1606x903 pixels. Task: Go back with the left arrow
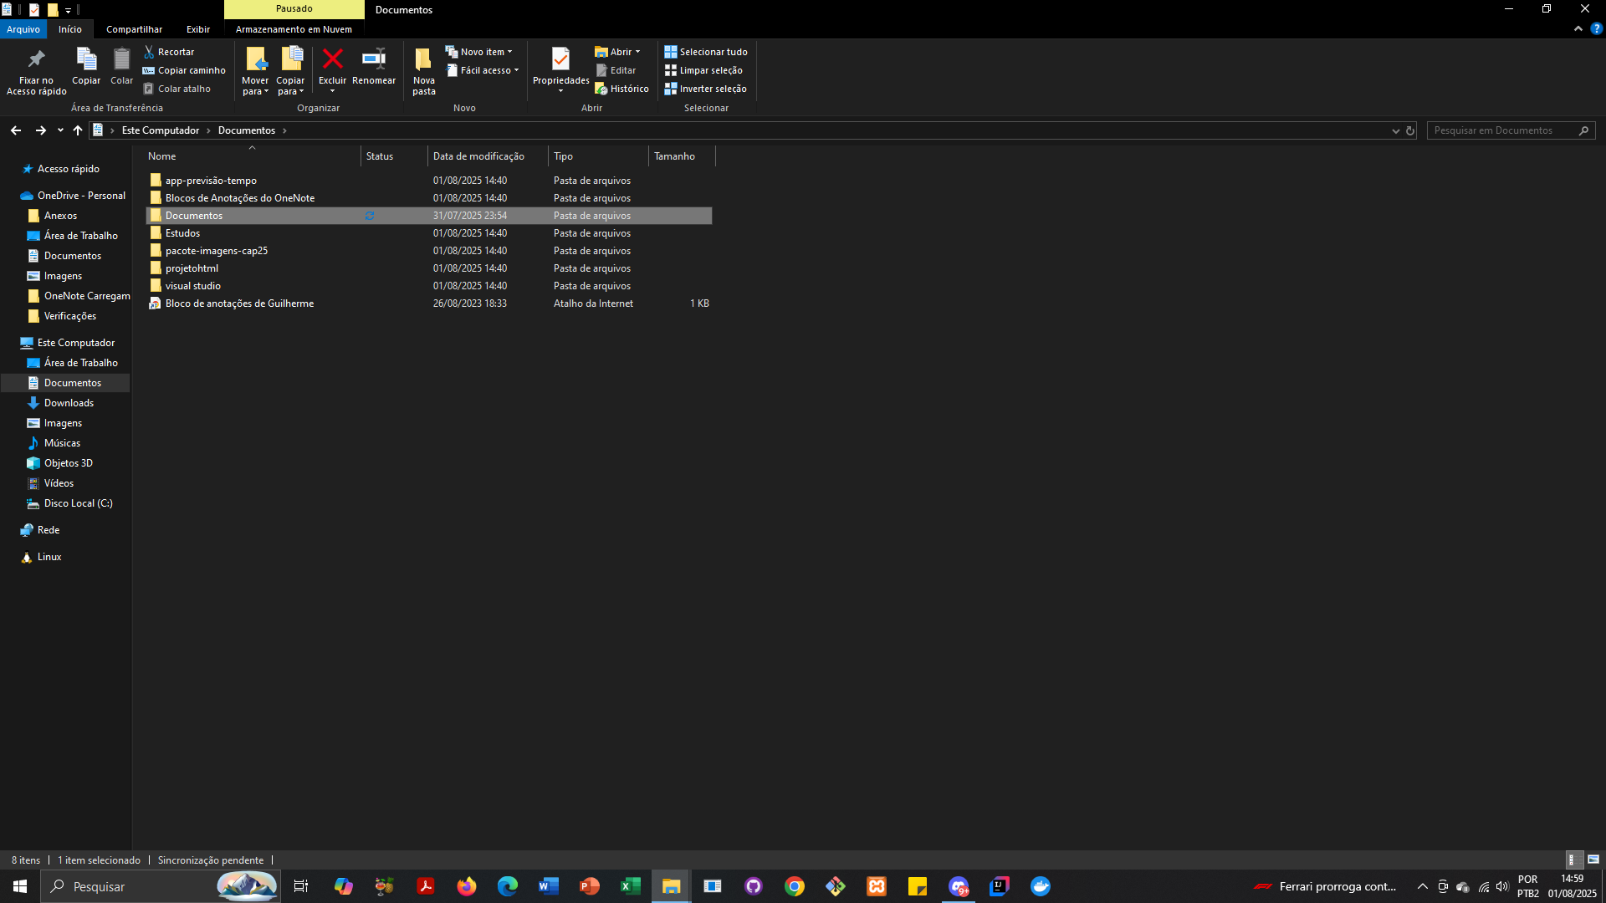pyautogui.click(x=16, y=130)
